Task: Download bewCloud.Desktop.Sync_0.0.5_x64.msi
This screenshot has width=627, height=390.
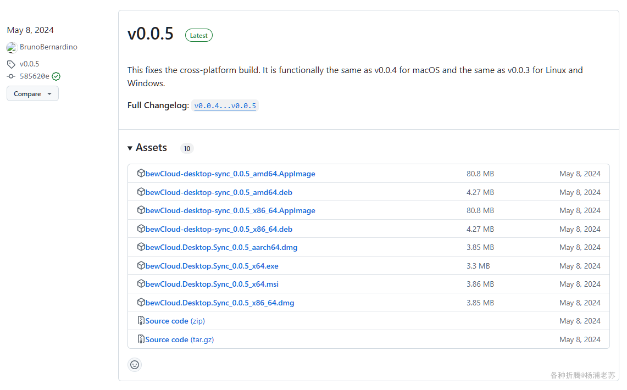Action: [x=212, y=283]
